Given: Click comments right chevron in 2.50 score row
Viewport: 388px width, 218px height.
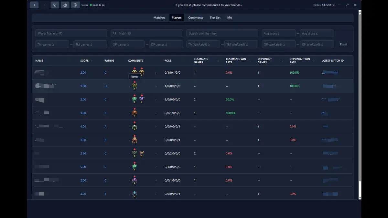Looking at the screenshot, I should 156,154.
